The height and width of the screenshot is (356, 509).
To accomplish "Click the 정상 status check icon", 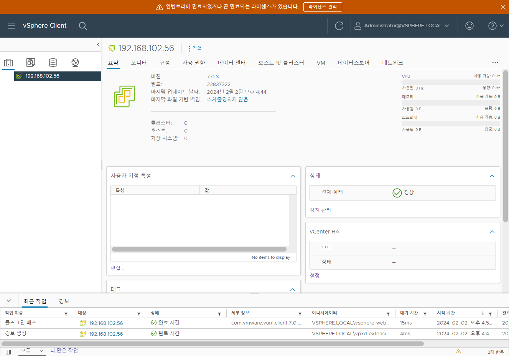I will [x=397, y=193].
